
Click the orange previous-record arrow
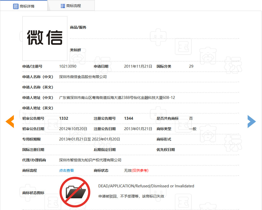click(10, 122)
